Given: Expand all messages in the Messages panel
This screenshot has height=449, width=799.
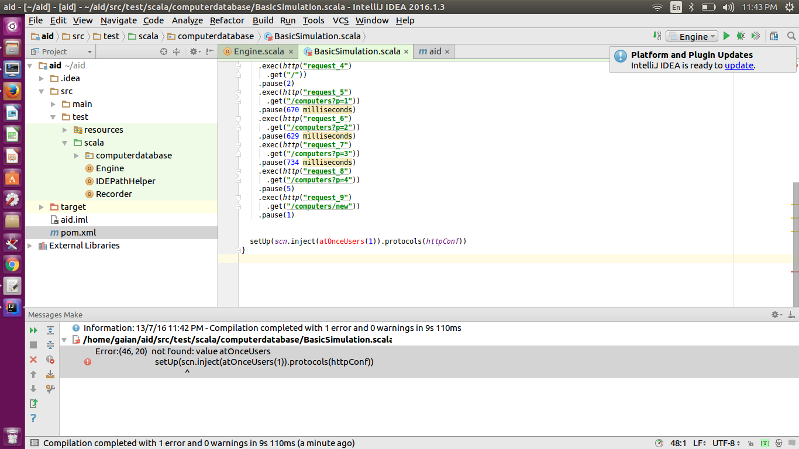Looking at the screenshot, I should point(50,330).
